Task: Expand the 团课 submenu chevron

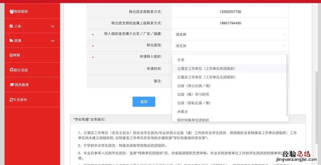Action: click(53, 41)
